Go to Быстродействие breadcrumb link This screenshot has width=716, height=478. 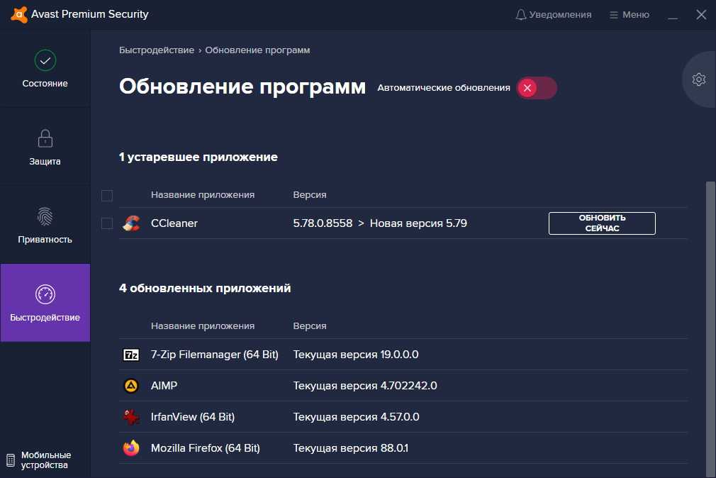coord(157,50)
